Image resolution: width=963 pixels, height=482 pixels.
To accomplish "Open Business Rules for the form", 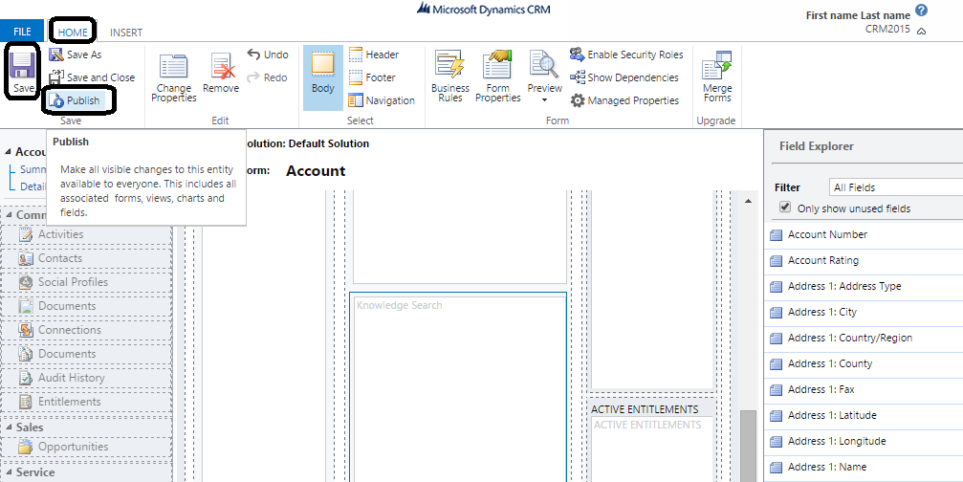I will [x=449, y=77].
